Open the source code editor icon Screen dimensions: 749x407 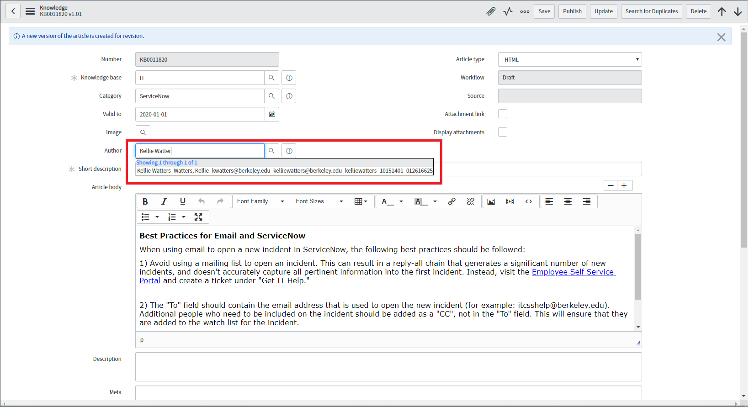[529, 201]
